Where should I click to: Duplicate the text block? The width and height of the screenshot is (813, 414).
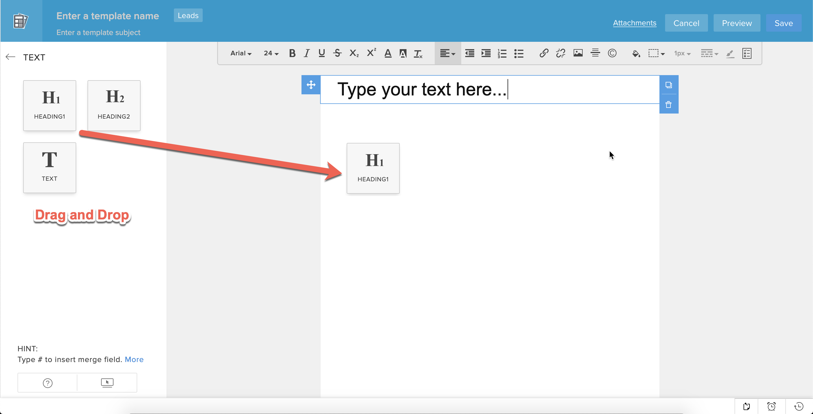(x=668, y=85)
